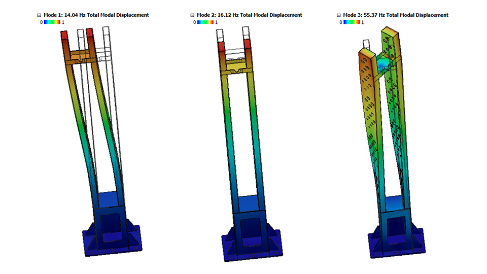The height and width of the screenshot is (274, 487).
Task: Click the maximum value 1 on Mode 1 legend
Action: (x=63, y=22)
